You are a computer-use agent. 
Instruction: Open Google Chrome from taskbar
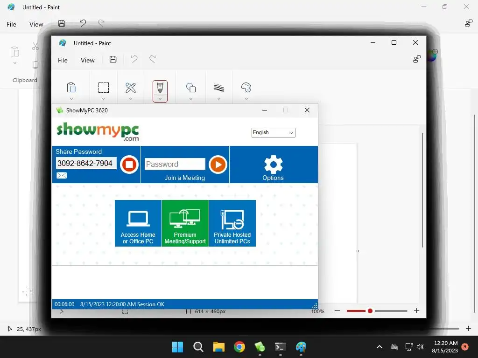tap(239, 347)
